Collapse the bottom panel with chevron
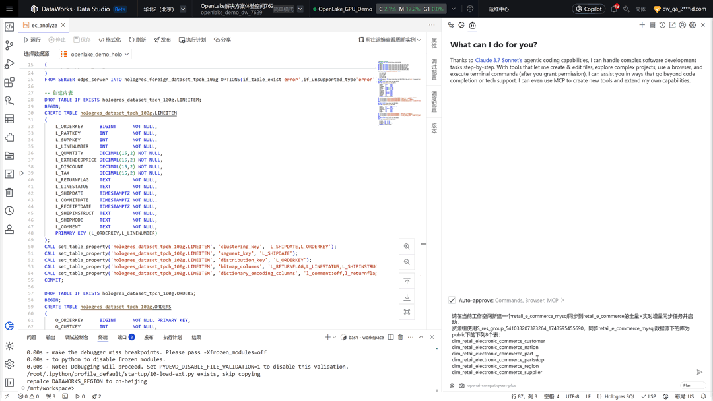 (x=421, y=338)
